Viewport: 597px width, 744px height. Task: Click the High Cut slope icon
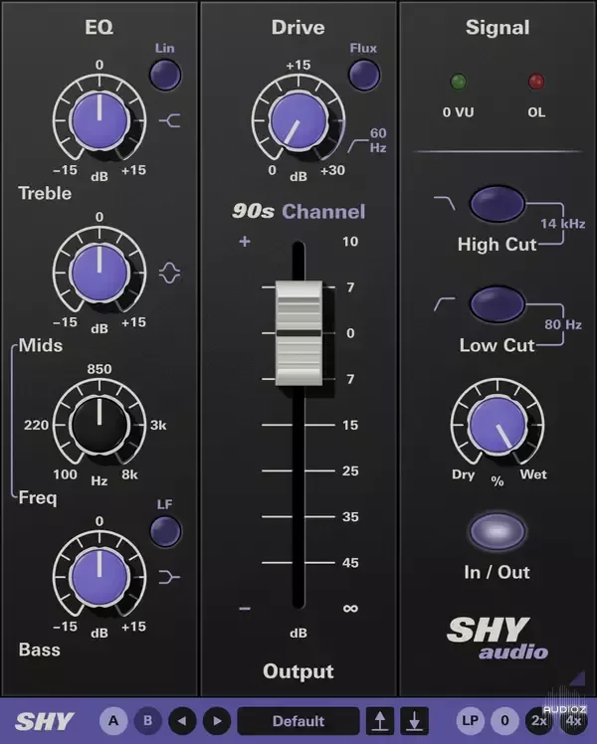click(444, 203)
